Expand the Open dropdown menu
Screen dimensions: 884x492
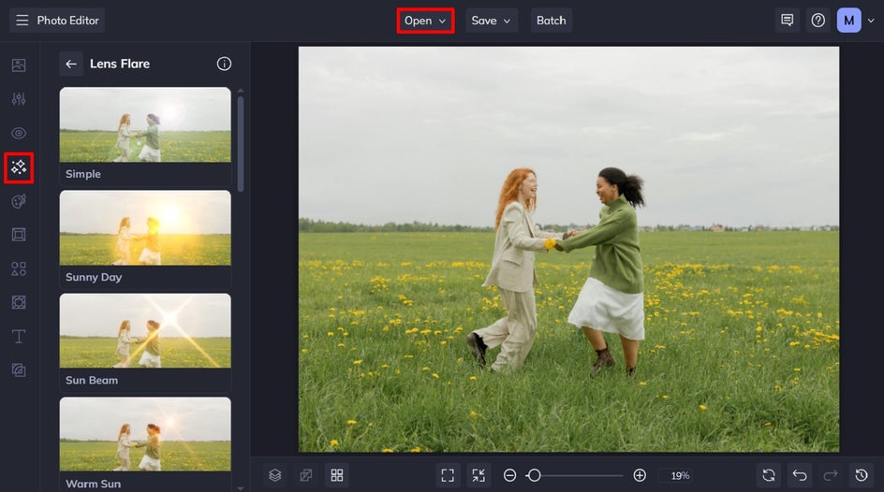(425, 21)
